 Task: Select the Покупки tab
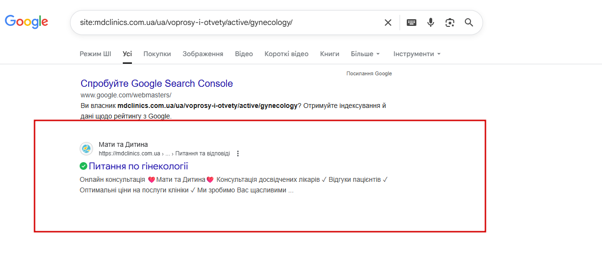157,54
